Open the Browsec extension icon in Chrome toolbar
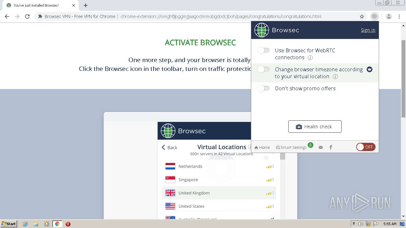 (x=375, y=16)
